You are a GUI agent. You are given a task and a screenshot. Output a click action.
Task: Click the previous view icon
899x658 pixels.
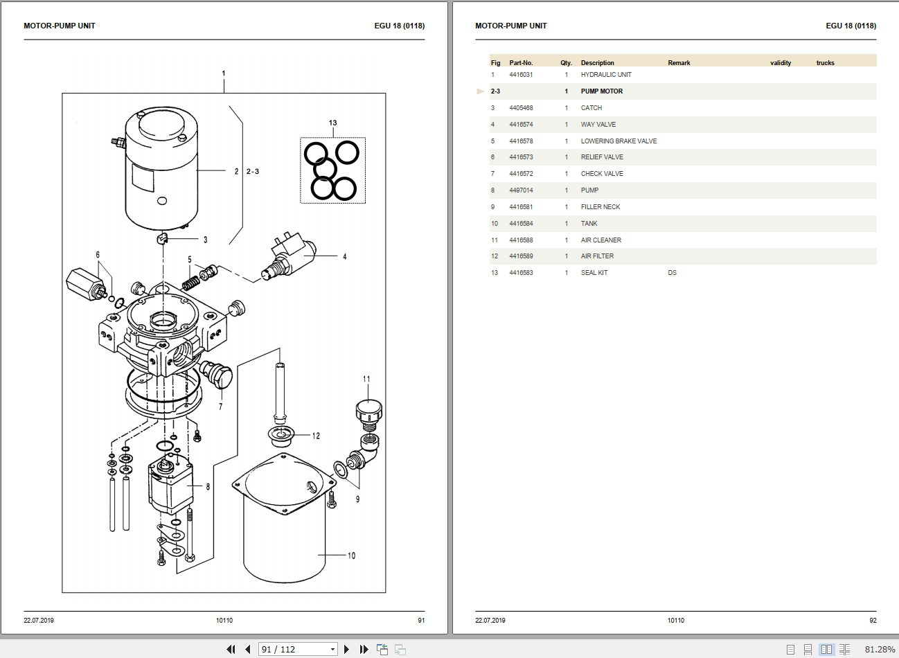pos(382,649)
